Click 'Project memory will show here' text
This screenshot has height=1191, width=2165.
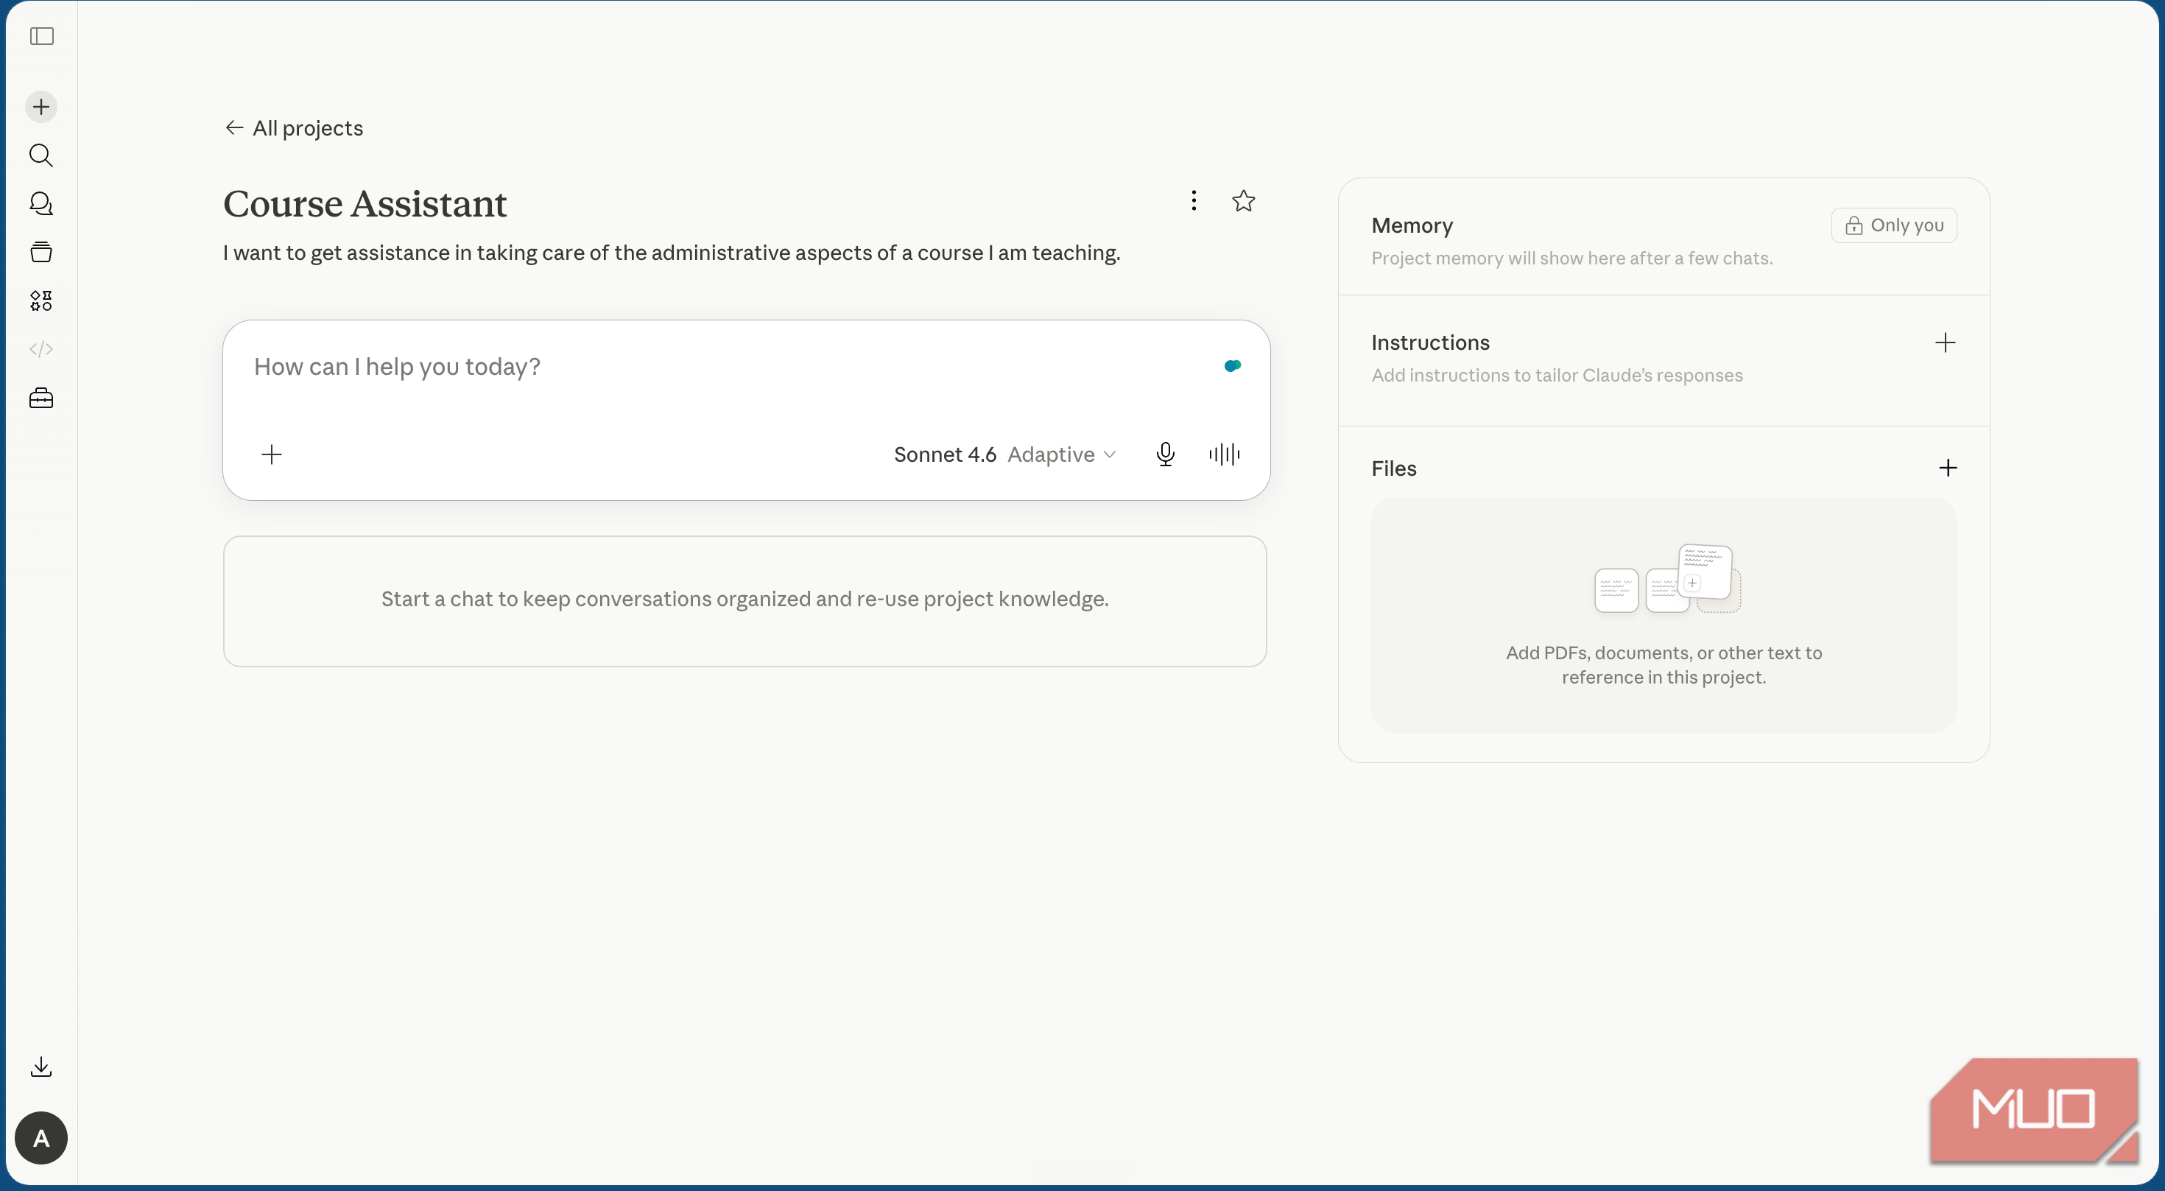pyautogui.click(x=1571, y=258)
